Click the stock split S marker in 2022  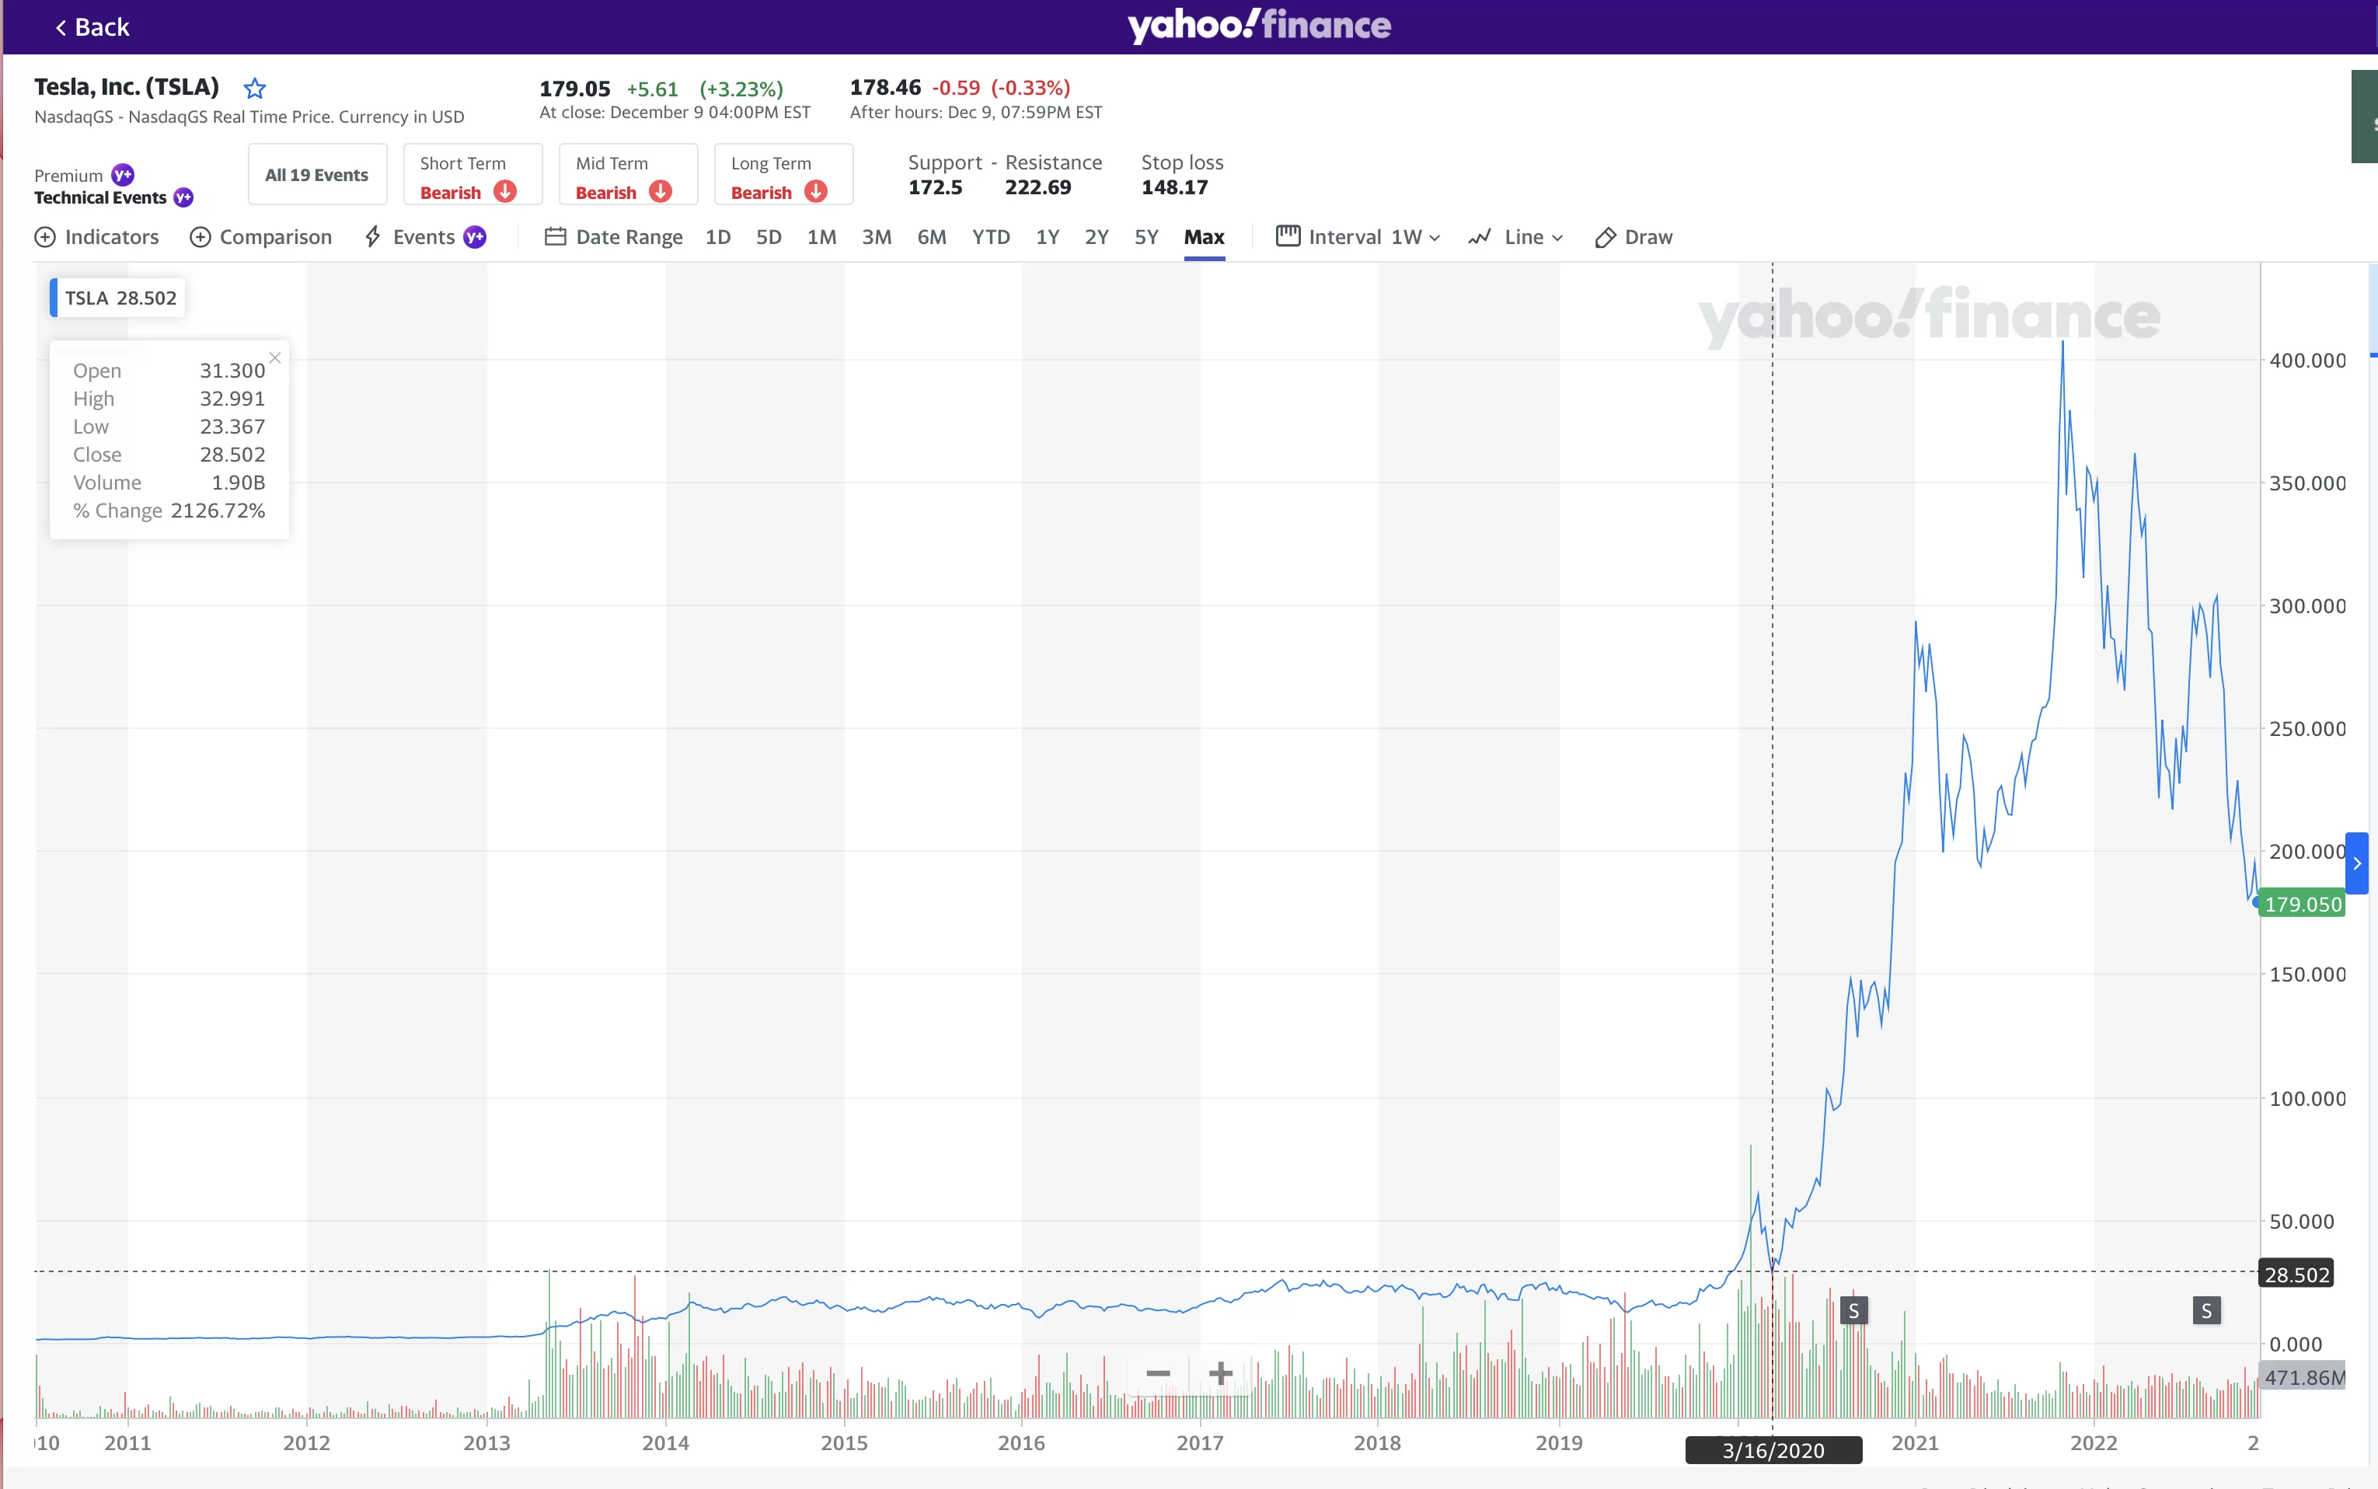(x=2207, y=1311)
